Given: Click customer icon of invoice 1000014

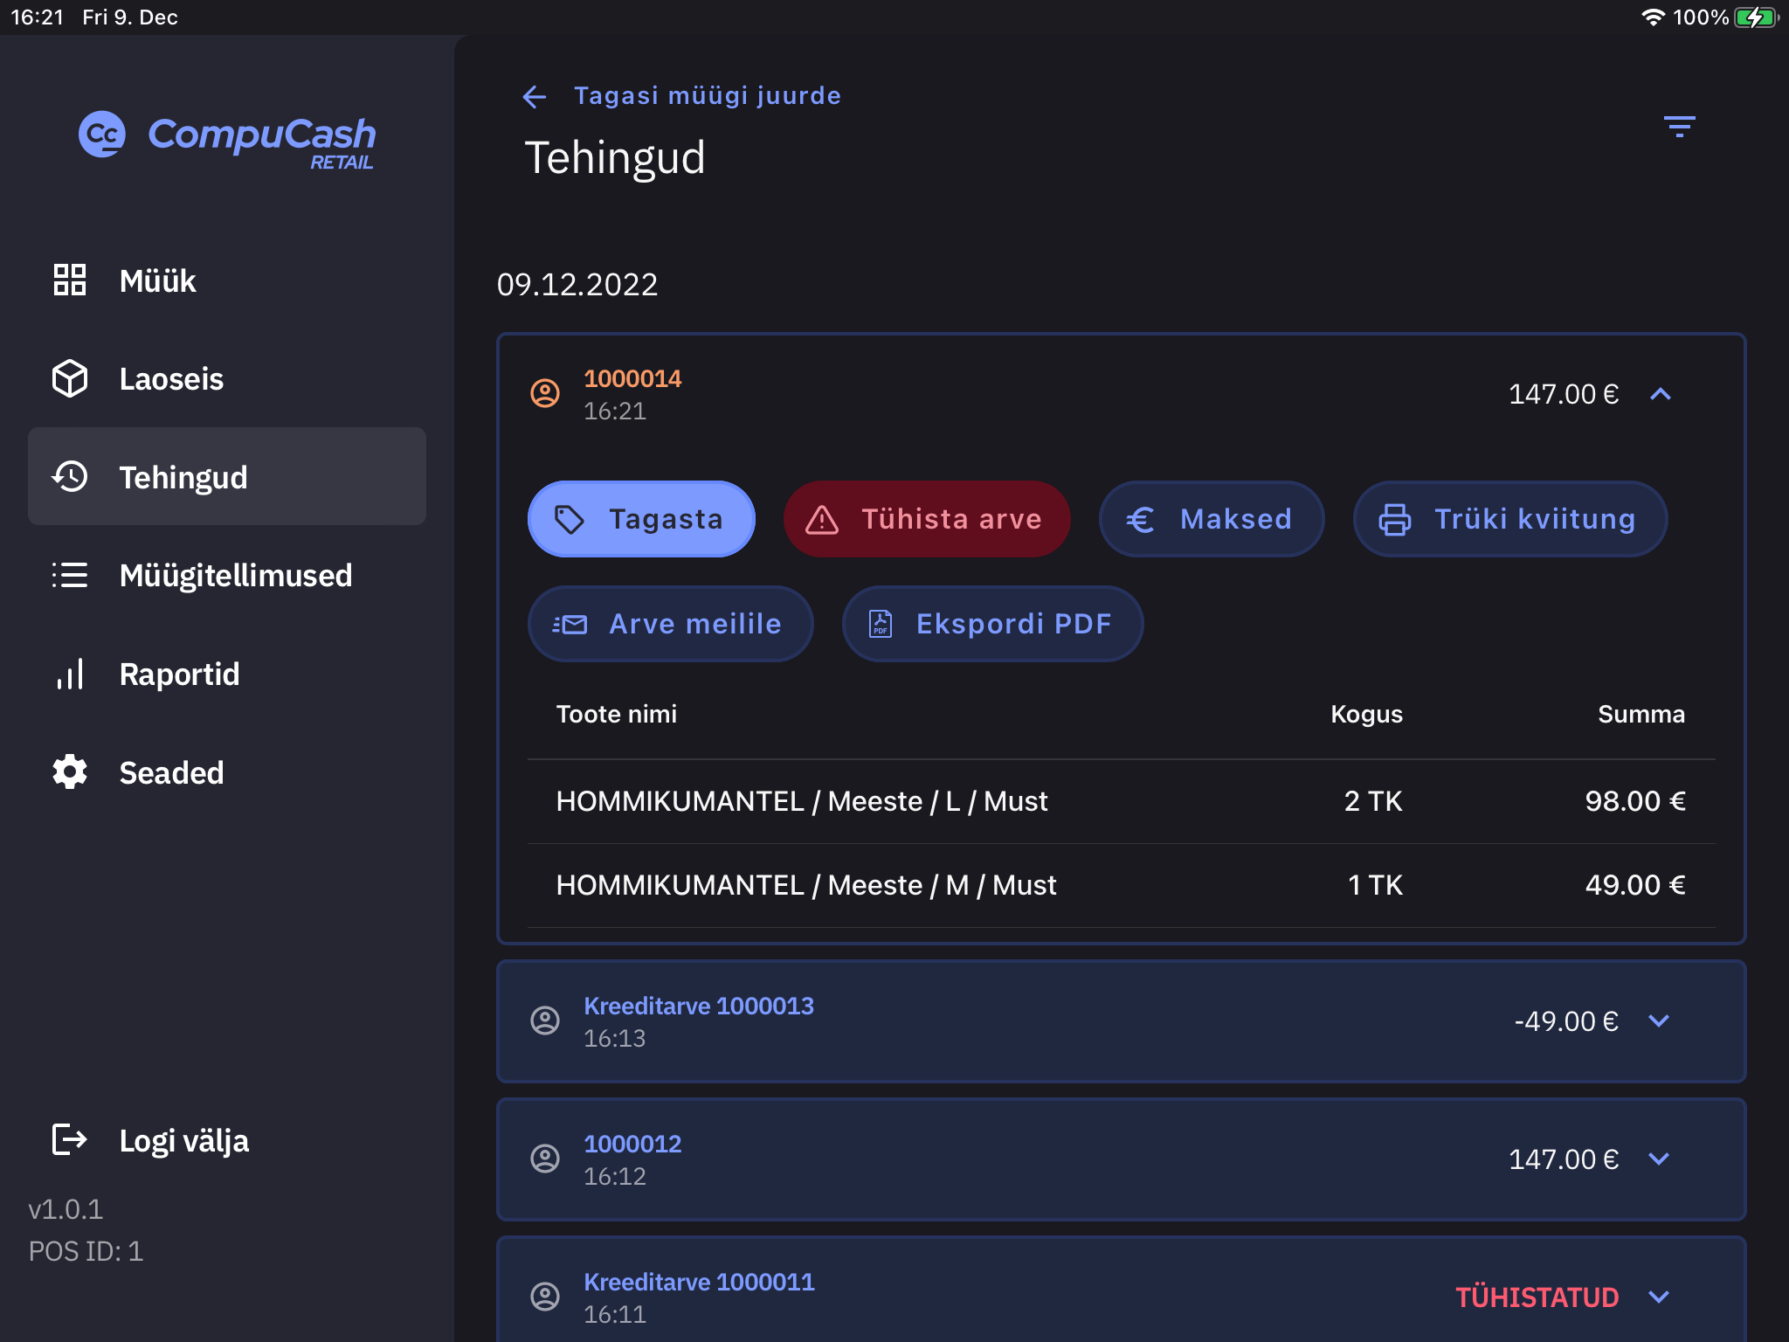Looking at the screenshot, I should point(545,394).
